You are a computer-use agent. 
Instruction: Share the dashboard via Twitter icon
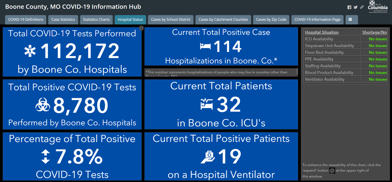[x=355, y=7]
